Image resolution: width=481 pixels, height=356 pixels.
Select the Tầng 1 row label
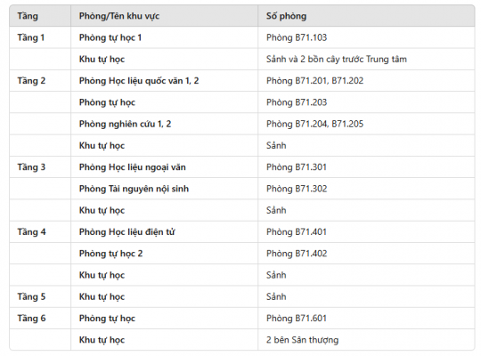[31, 37]
